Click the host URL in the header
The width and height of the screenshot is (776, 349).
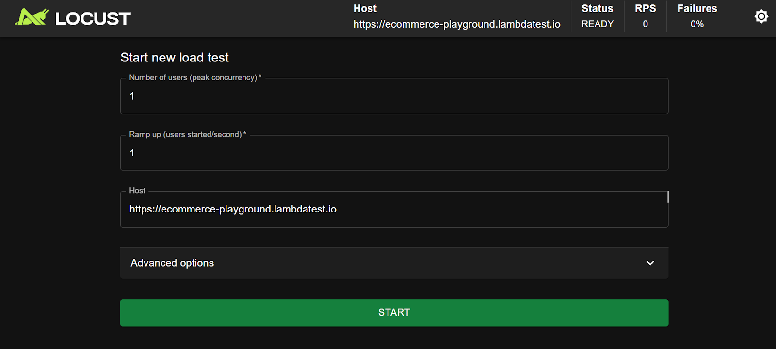tap(456, 24)
